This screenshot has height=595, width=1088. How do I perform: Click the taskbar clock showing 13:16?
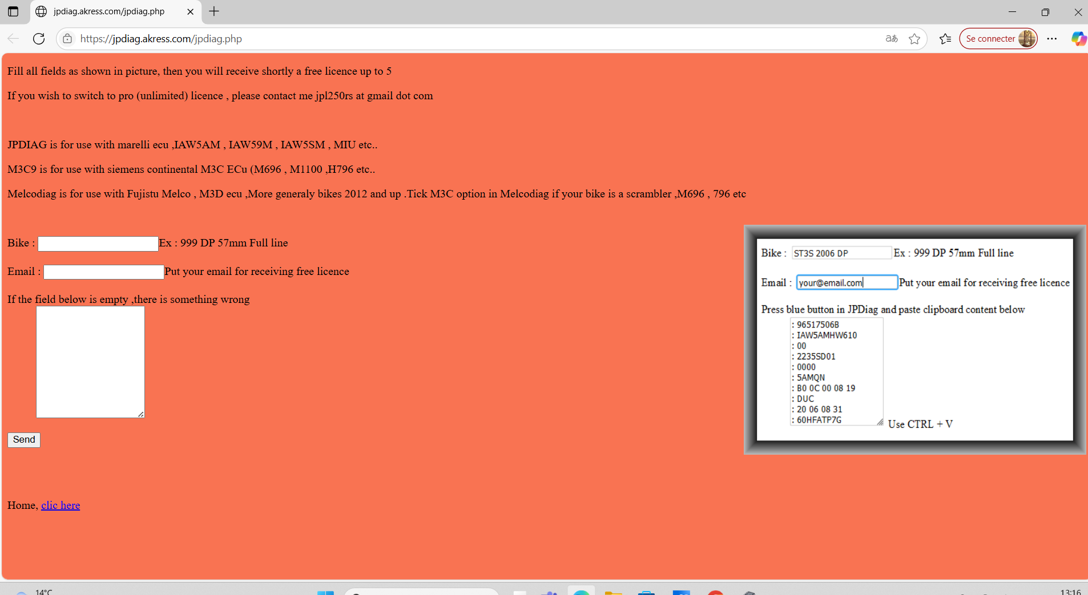coord(1070,592)
